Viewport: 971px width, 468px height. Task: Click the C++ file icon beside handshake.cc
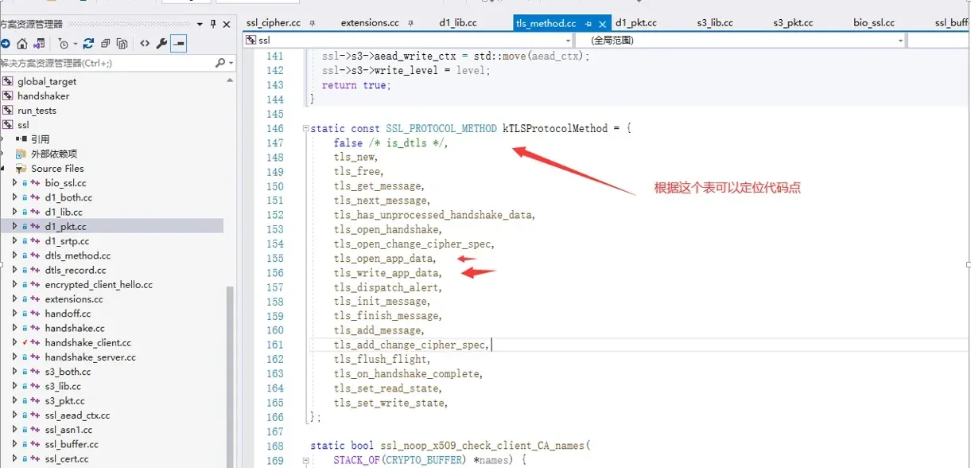[35, 328]
